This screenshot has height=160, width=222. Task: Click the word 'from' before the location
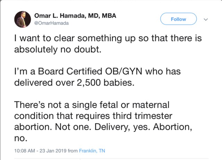(72, 151)
